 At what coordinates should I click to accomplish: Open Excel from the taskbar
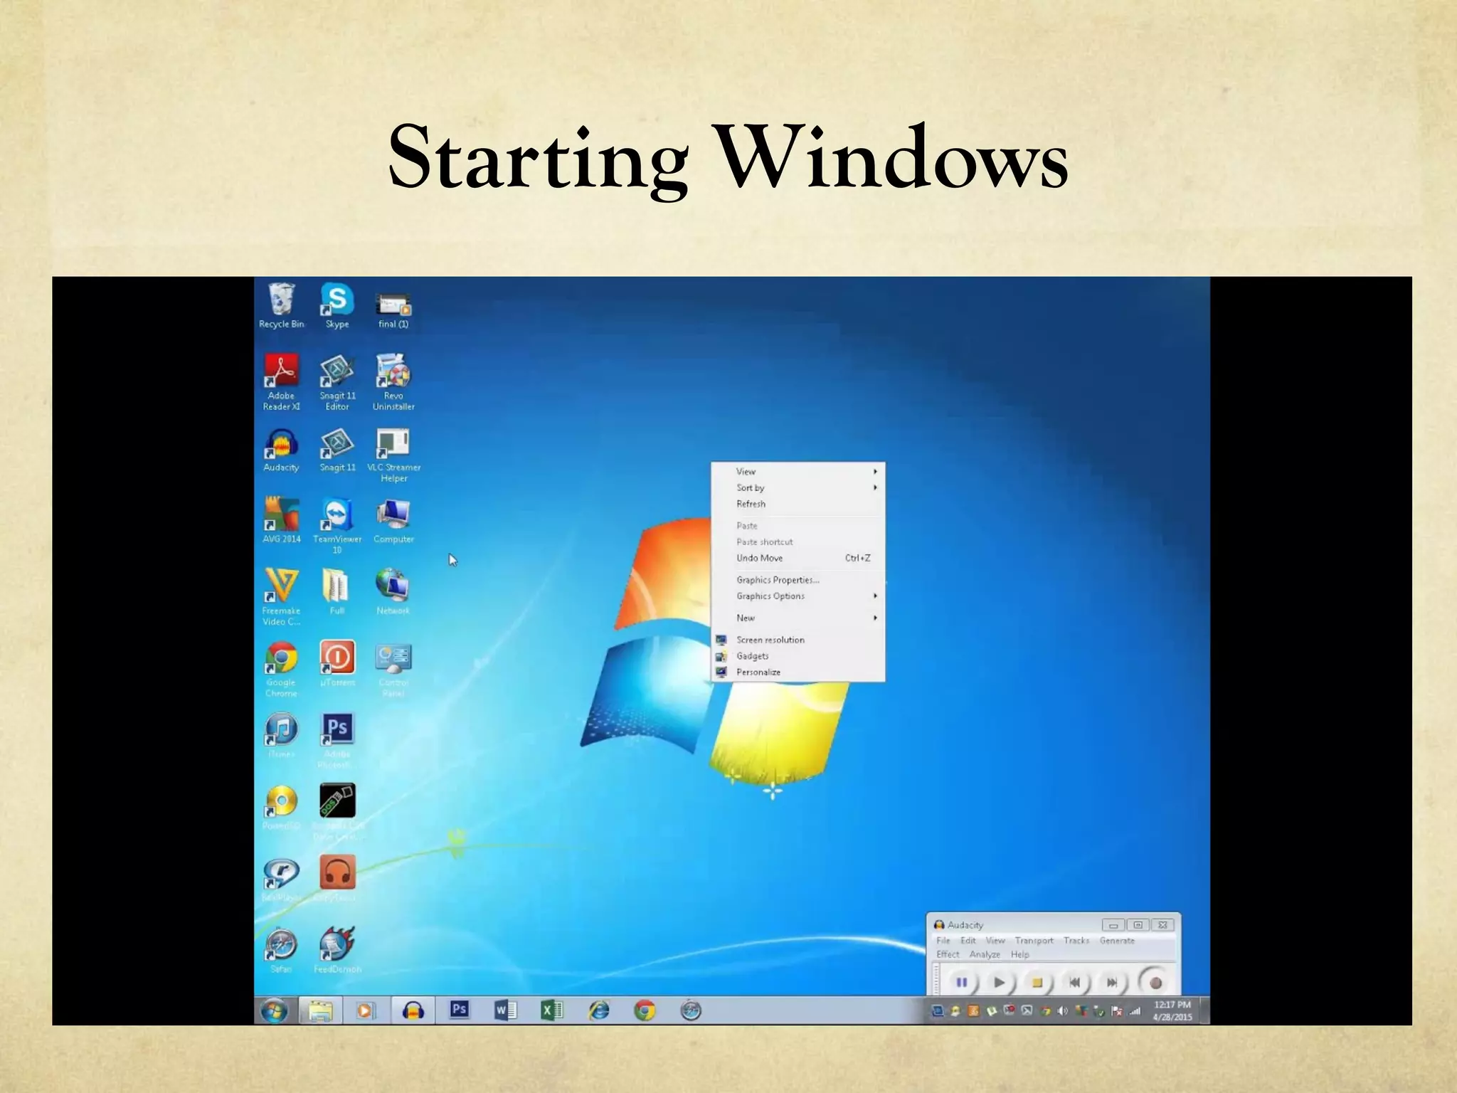click(x=551, y=1010)
